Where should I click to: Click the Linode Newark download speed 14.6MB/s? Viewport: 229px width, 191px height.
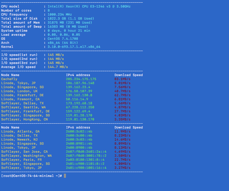pyautogui.click(x=122, y=139)
